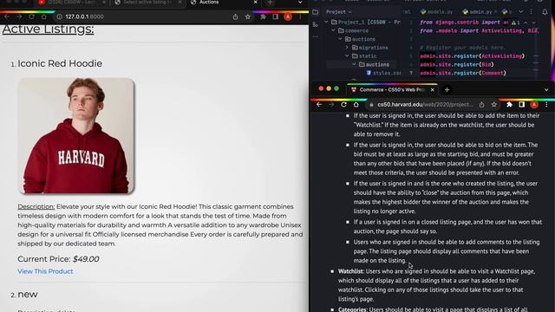Close the admin.py editor tab
The image size is (555, 312).
[495, 12]
